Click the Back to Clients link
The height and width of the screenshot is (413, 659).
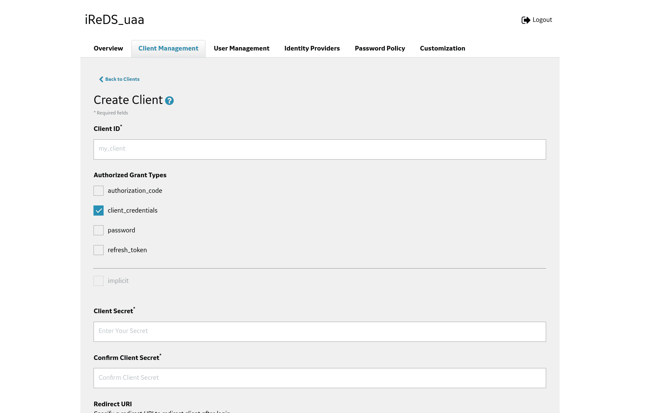[x=122, y=79]
